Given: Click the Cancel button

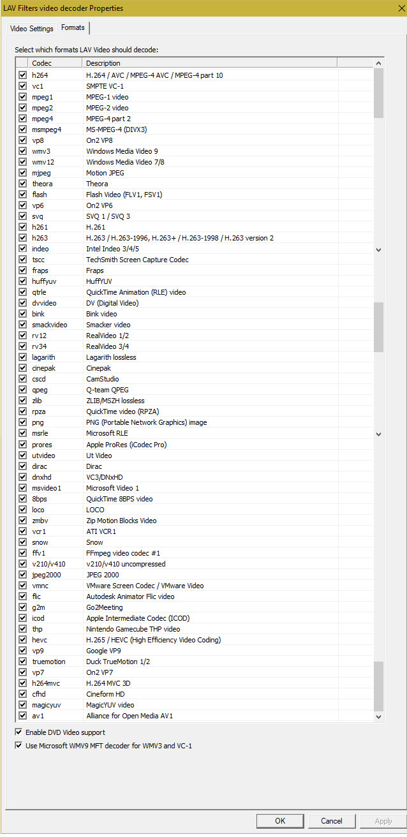Looking at the screenshot, I should pos(331,820).
